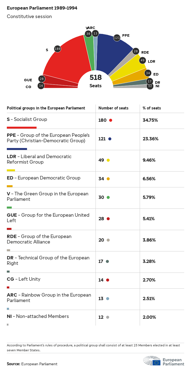The image size is (191, 371).
Task: Select the 49 seat badge for LDR
Action: tap(142, 60)
